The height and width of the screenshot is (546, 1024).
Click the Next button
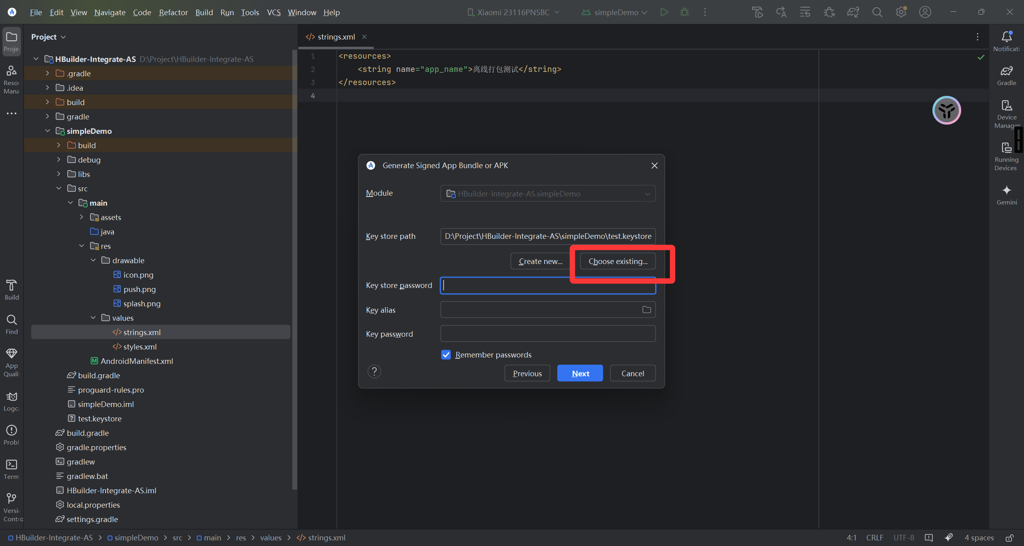click(x=580, y=373)
